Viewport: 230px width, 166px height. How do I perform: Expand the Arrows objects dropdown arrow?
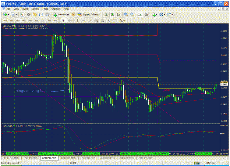[x=124, y=21]
